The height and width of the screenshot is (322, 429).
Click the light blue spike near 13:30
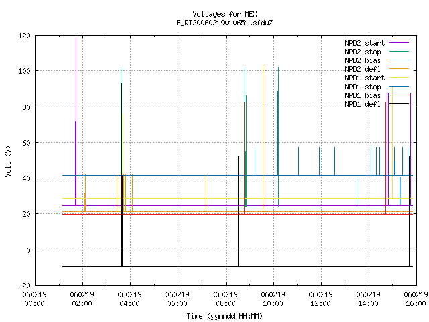coord(357,191)
